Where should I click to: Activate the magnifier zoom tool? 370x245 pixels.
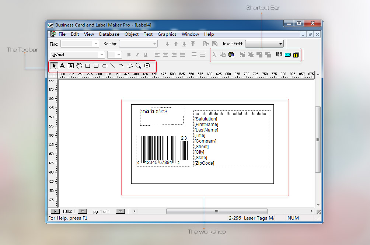[x=138, y=66]
